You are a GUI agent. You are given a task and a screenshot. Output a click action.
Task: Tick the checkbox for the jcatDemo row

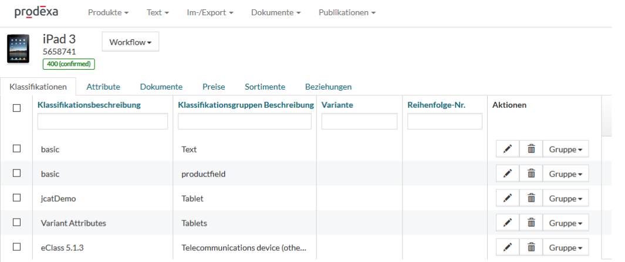[x=17, y=198]
